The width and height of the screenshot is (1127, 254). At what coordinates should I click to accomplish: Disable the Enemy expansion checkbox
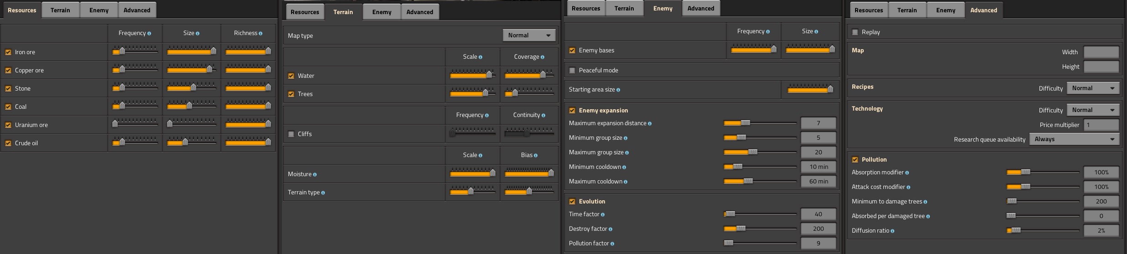(x=572, y=111)
